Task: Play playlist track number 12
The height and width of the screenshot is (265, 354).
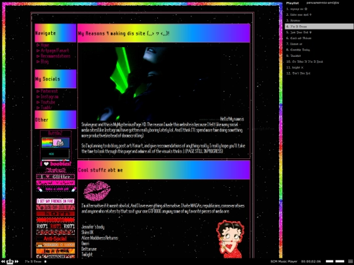Action: click(319, 73)
